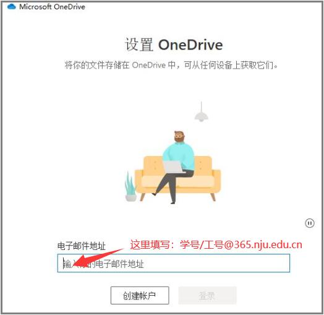Image resolution: width=324 pixels, height=315 pixels.
Task: Click the subtitle about storing files in OneDrive
Action: (x=171, y=65)
